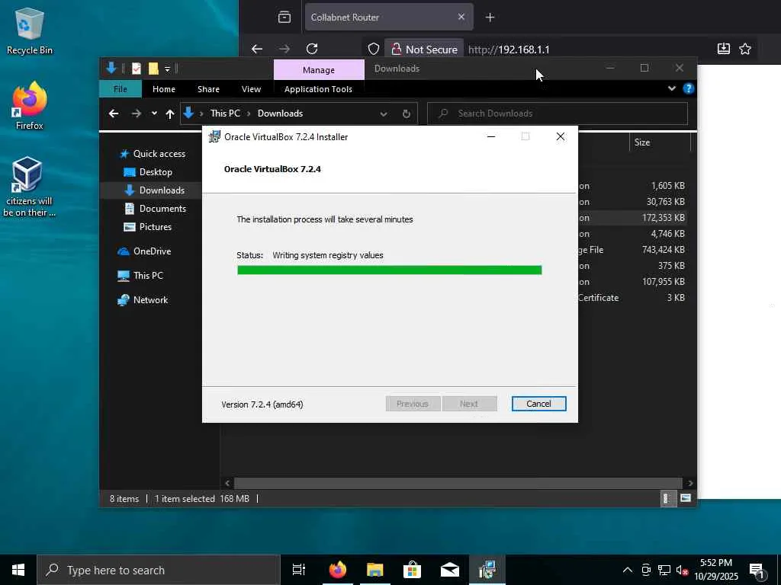Select Desktop in the navigation pane
This screenshot has width=781, height=585.
[x=156, y=172]
